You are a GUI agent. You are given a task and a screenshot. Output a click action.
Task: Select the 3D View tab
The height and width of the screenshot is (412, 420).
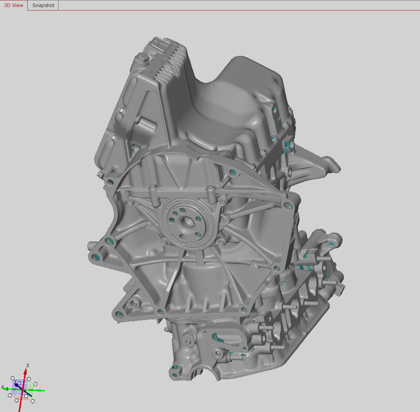pos(14,5)
